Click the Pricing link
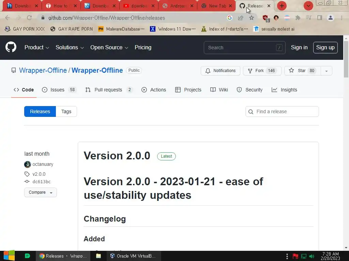Viewport: 349px width, 261px height. pyautogui.click(x=143, y=47)
